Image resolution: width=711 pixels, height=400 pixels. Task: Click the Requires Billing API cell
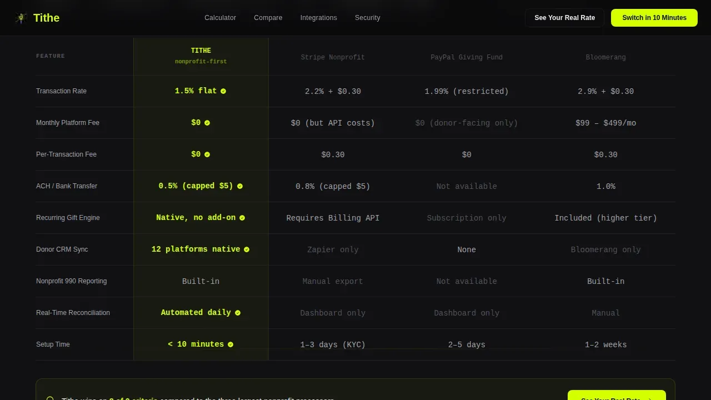point(333,218)
